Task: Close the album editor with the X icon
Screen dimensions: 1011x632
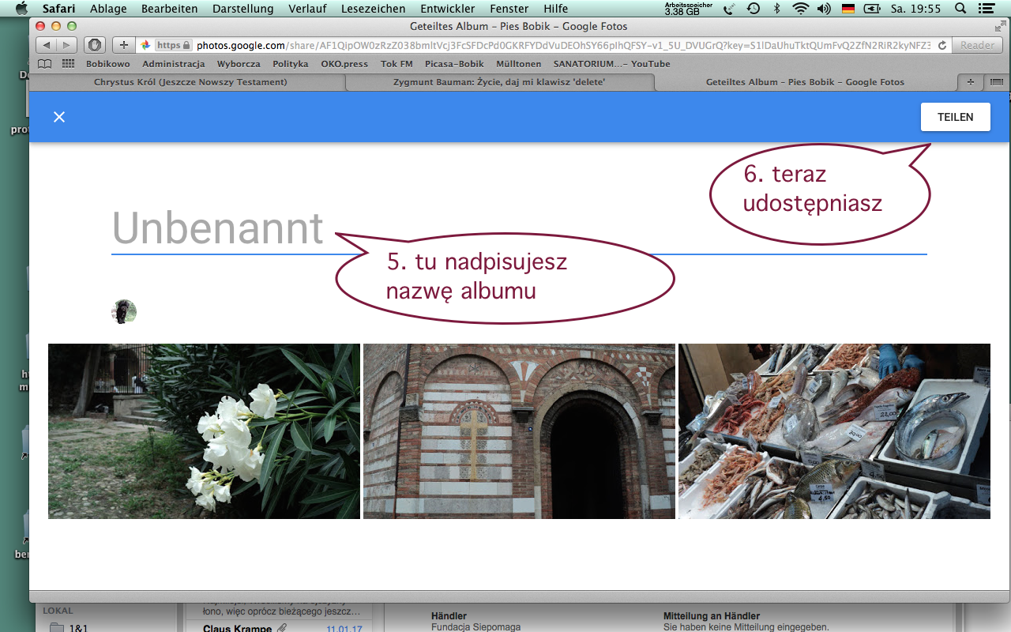Action: [59, 117]
